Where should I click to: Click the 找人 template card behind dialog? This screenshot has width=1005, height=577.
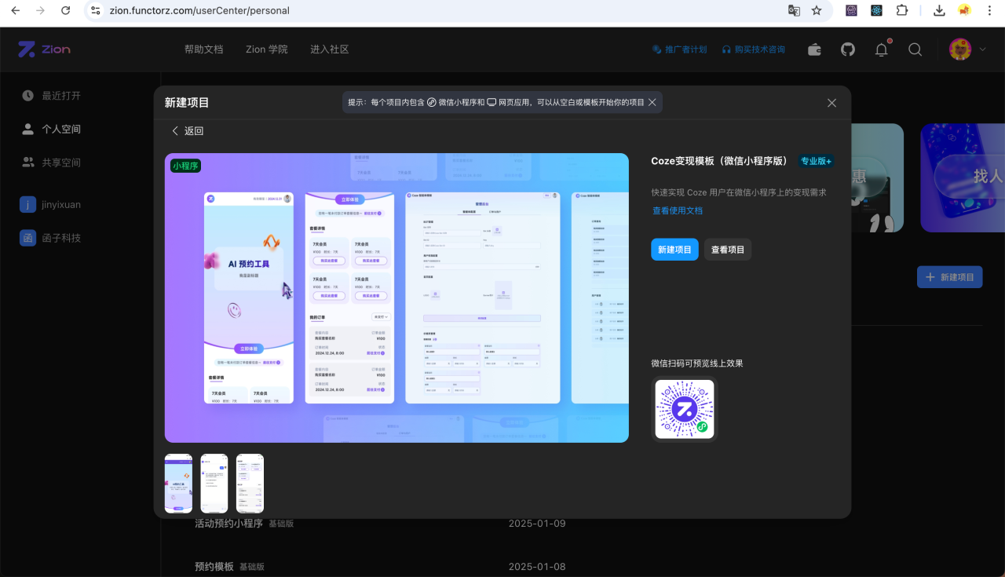tap(963, 178)
